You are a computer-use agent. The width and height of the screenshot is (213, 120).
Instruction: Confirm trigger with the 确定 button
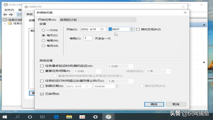[154, 104]
